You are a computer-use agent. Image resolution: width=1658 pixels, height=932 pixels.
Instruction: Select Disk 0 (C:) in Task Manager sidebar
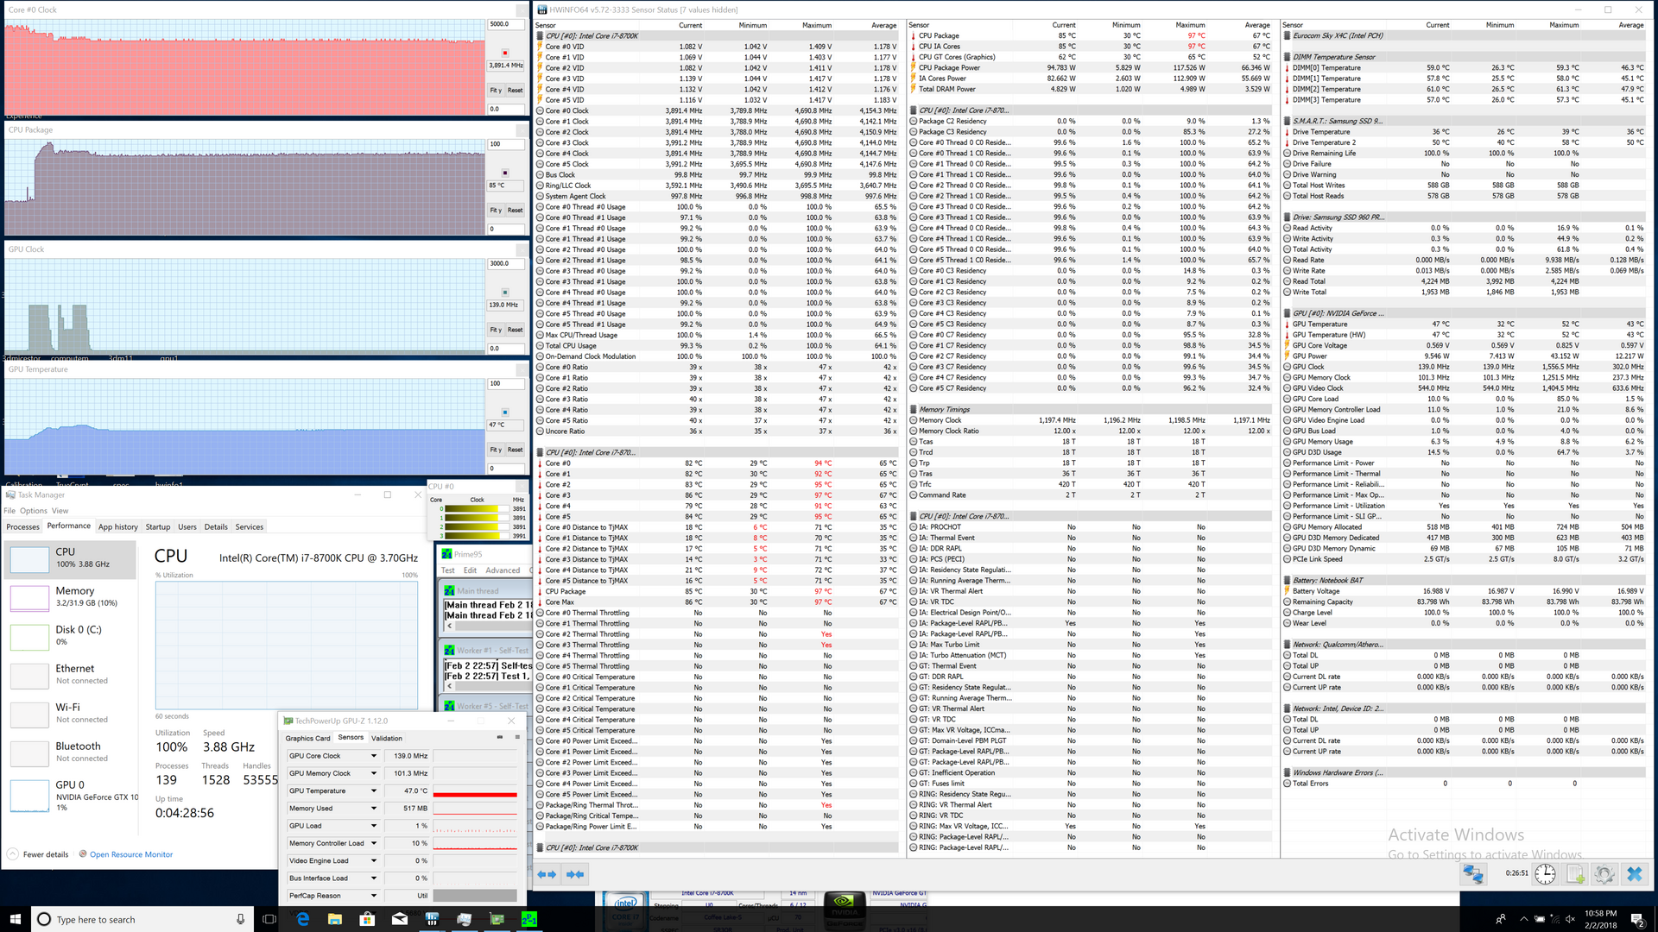(x=72, y=636)
